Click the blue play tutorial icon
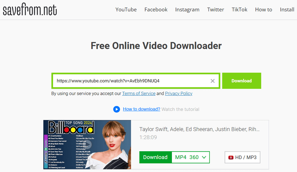The width and height of the screenshot is (297, 172). tap(117, 109)
